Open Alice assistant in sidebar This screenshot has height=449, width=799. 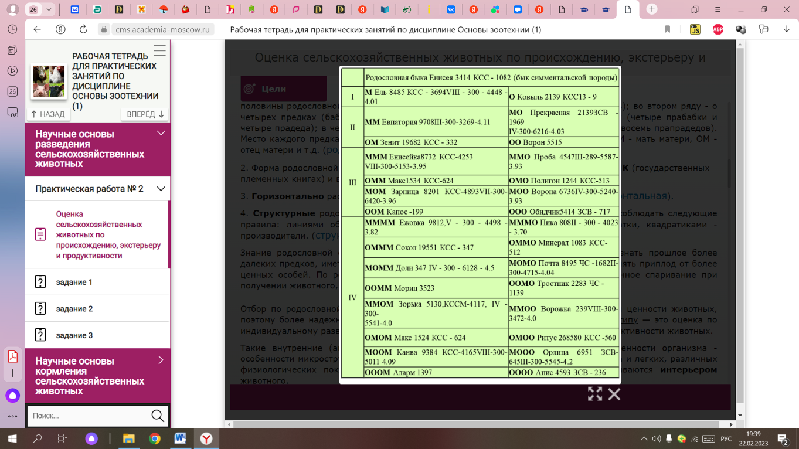click(12, 396)
